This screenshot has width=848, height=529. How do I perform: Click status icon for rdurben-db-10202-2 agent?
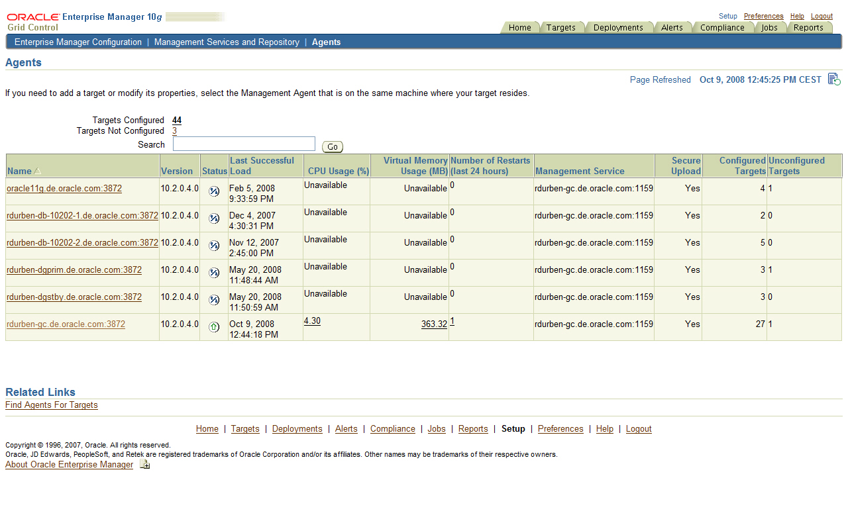(x=214, y=246)
